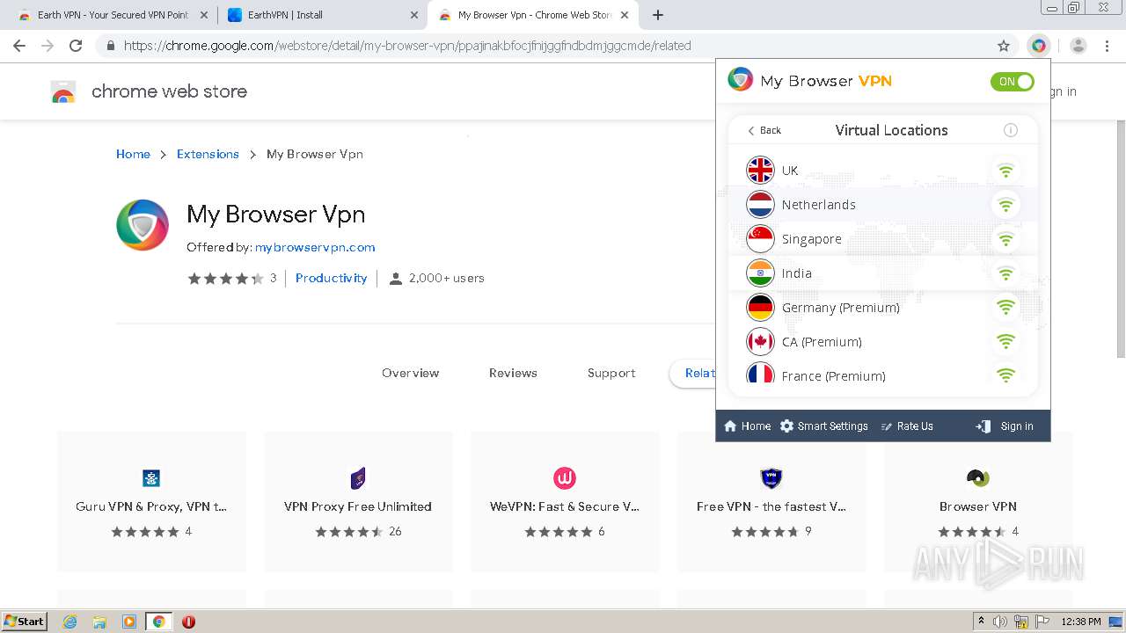This screenshot has height=633, width=1126.
Task: Switch to Support tab
Action: [611, 373]
